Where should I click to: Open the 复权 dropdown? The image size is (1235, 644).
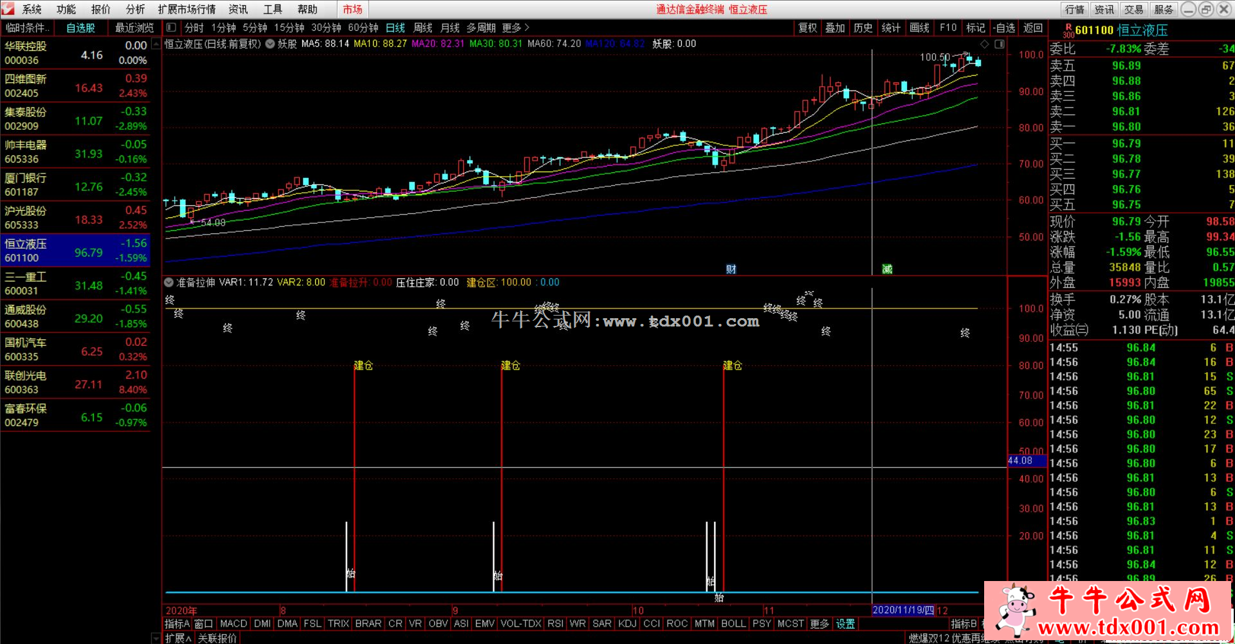pos(807,28)
